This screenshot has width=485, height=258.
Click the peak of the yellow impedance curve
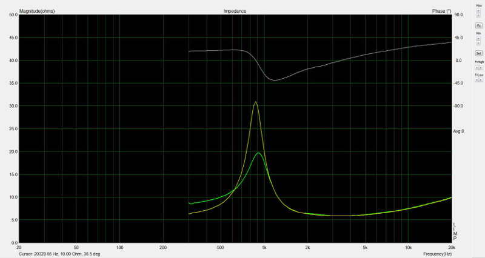pos(256,102)
